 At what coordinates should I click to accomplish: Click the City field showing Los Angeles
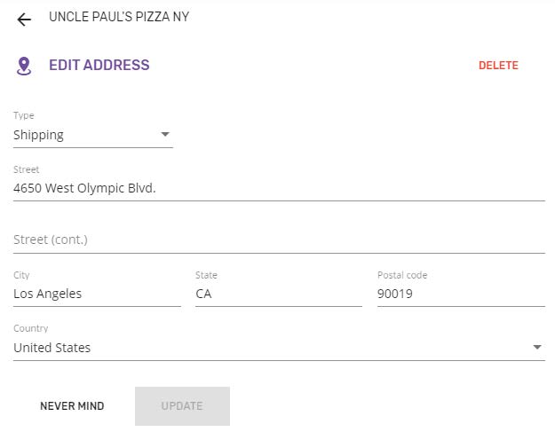[97, 295]
